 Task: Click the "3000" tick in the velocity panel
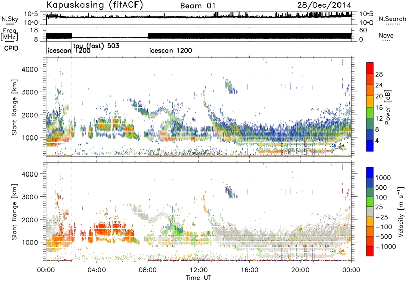click(30, 197)
